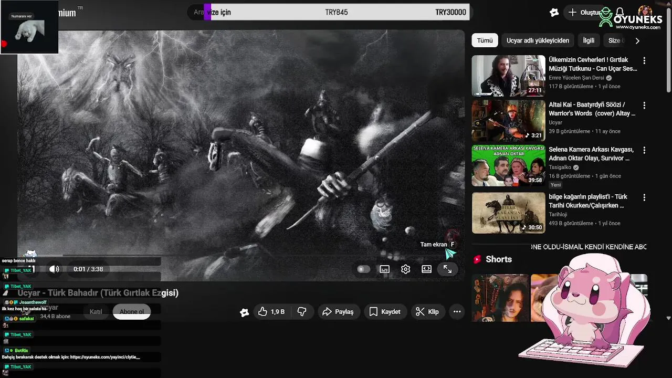
Task: Save the video with Kaydet
Action: click(385, 312)
